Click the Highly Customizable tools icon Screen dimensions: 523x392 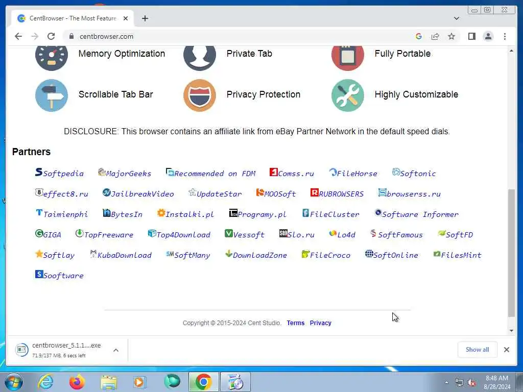pos(347,95)
